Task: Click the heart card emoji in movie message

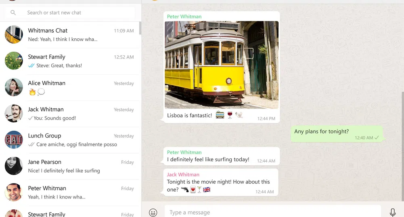Action: [x=193, y=190]
